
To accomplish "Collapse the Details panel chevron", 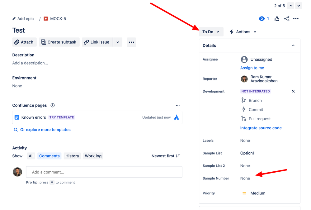I will [293, 45].
